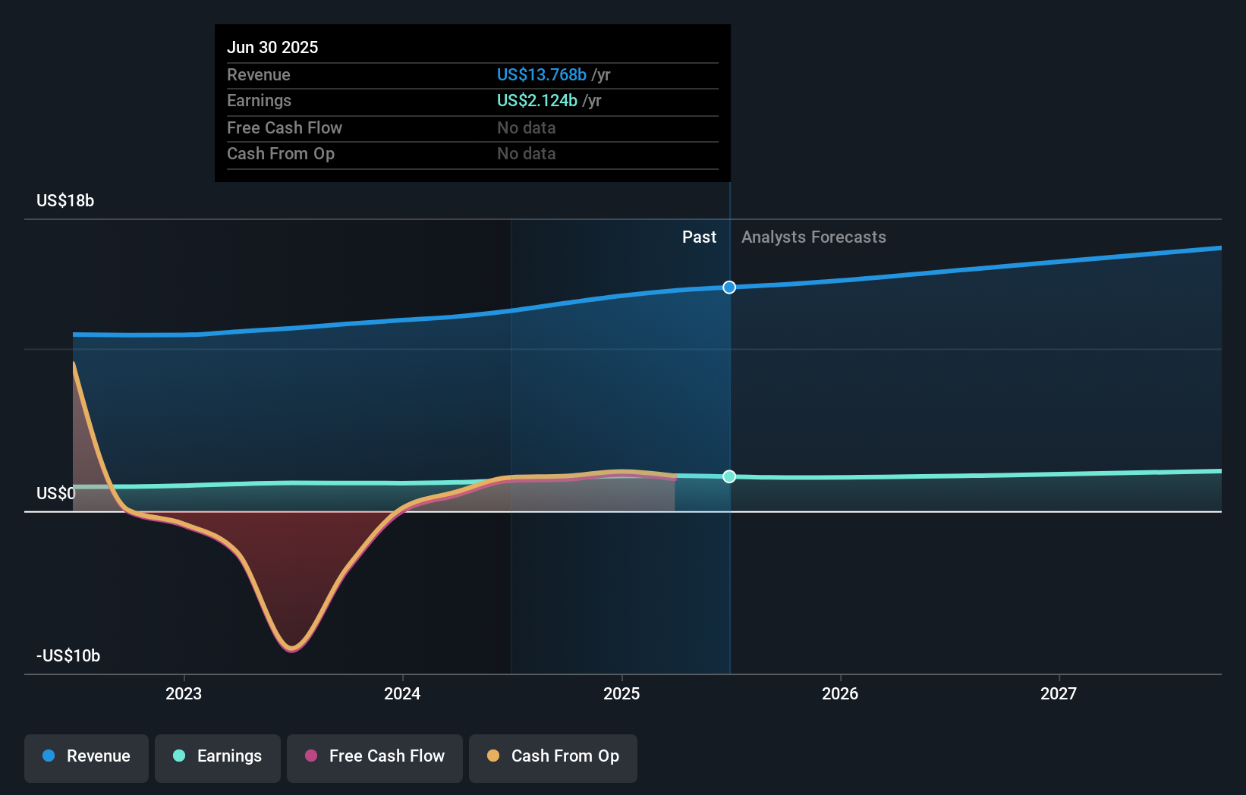Click the Jun 30 2025 tooltip date

point(272,47)
